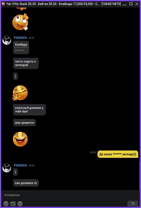Click the 'честь сидеть с легендой' message
The height and width of the screenshot is (208, 141).
click(26, 63)
